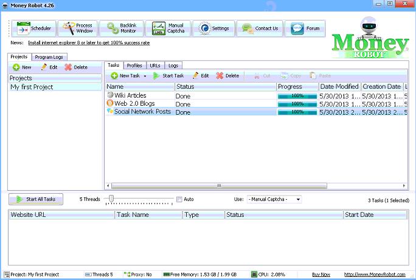416x280 pixels.
Task: Click the Projects list header
Action: click(x=55, y=78)
